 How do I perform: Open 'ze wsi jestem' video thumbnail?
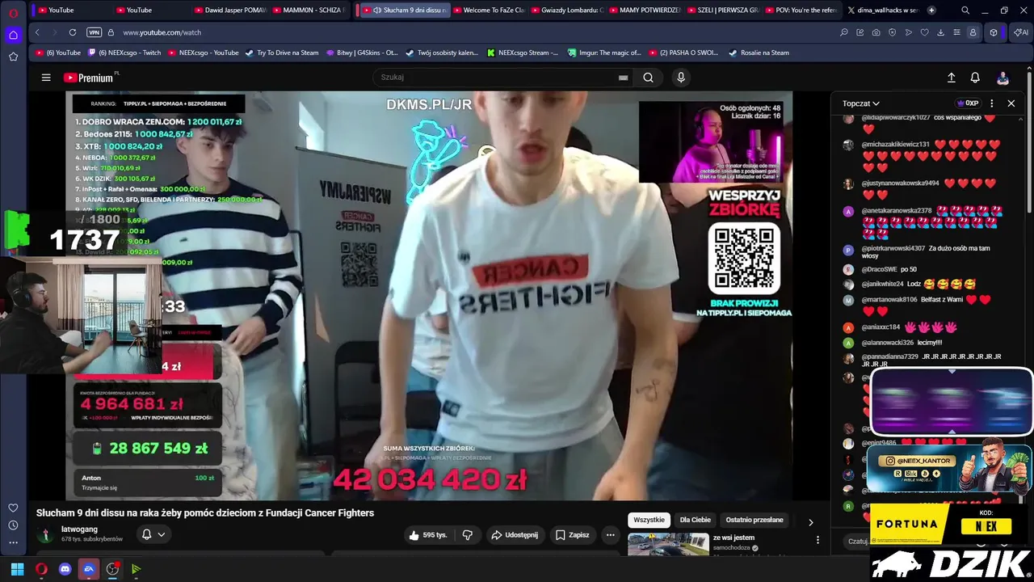pyautogui.click(x=668, y=545)
